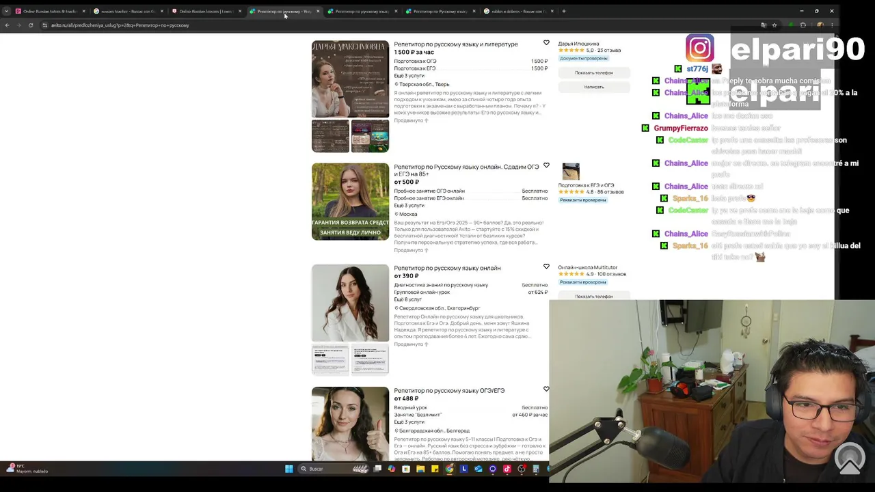Switch to 'rublos a dolares' tab
The width and height of the screenshot is (875, 492).
coord(518,11)
